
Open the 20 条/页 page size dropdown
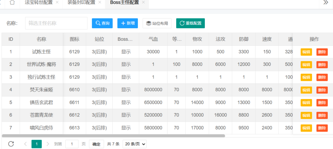tap(135, 144)
